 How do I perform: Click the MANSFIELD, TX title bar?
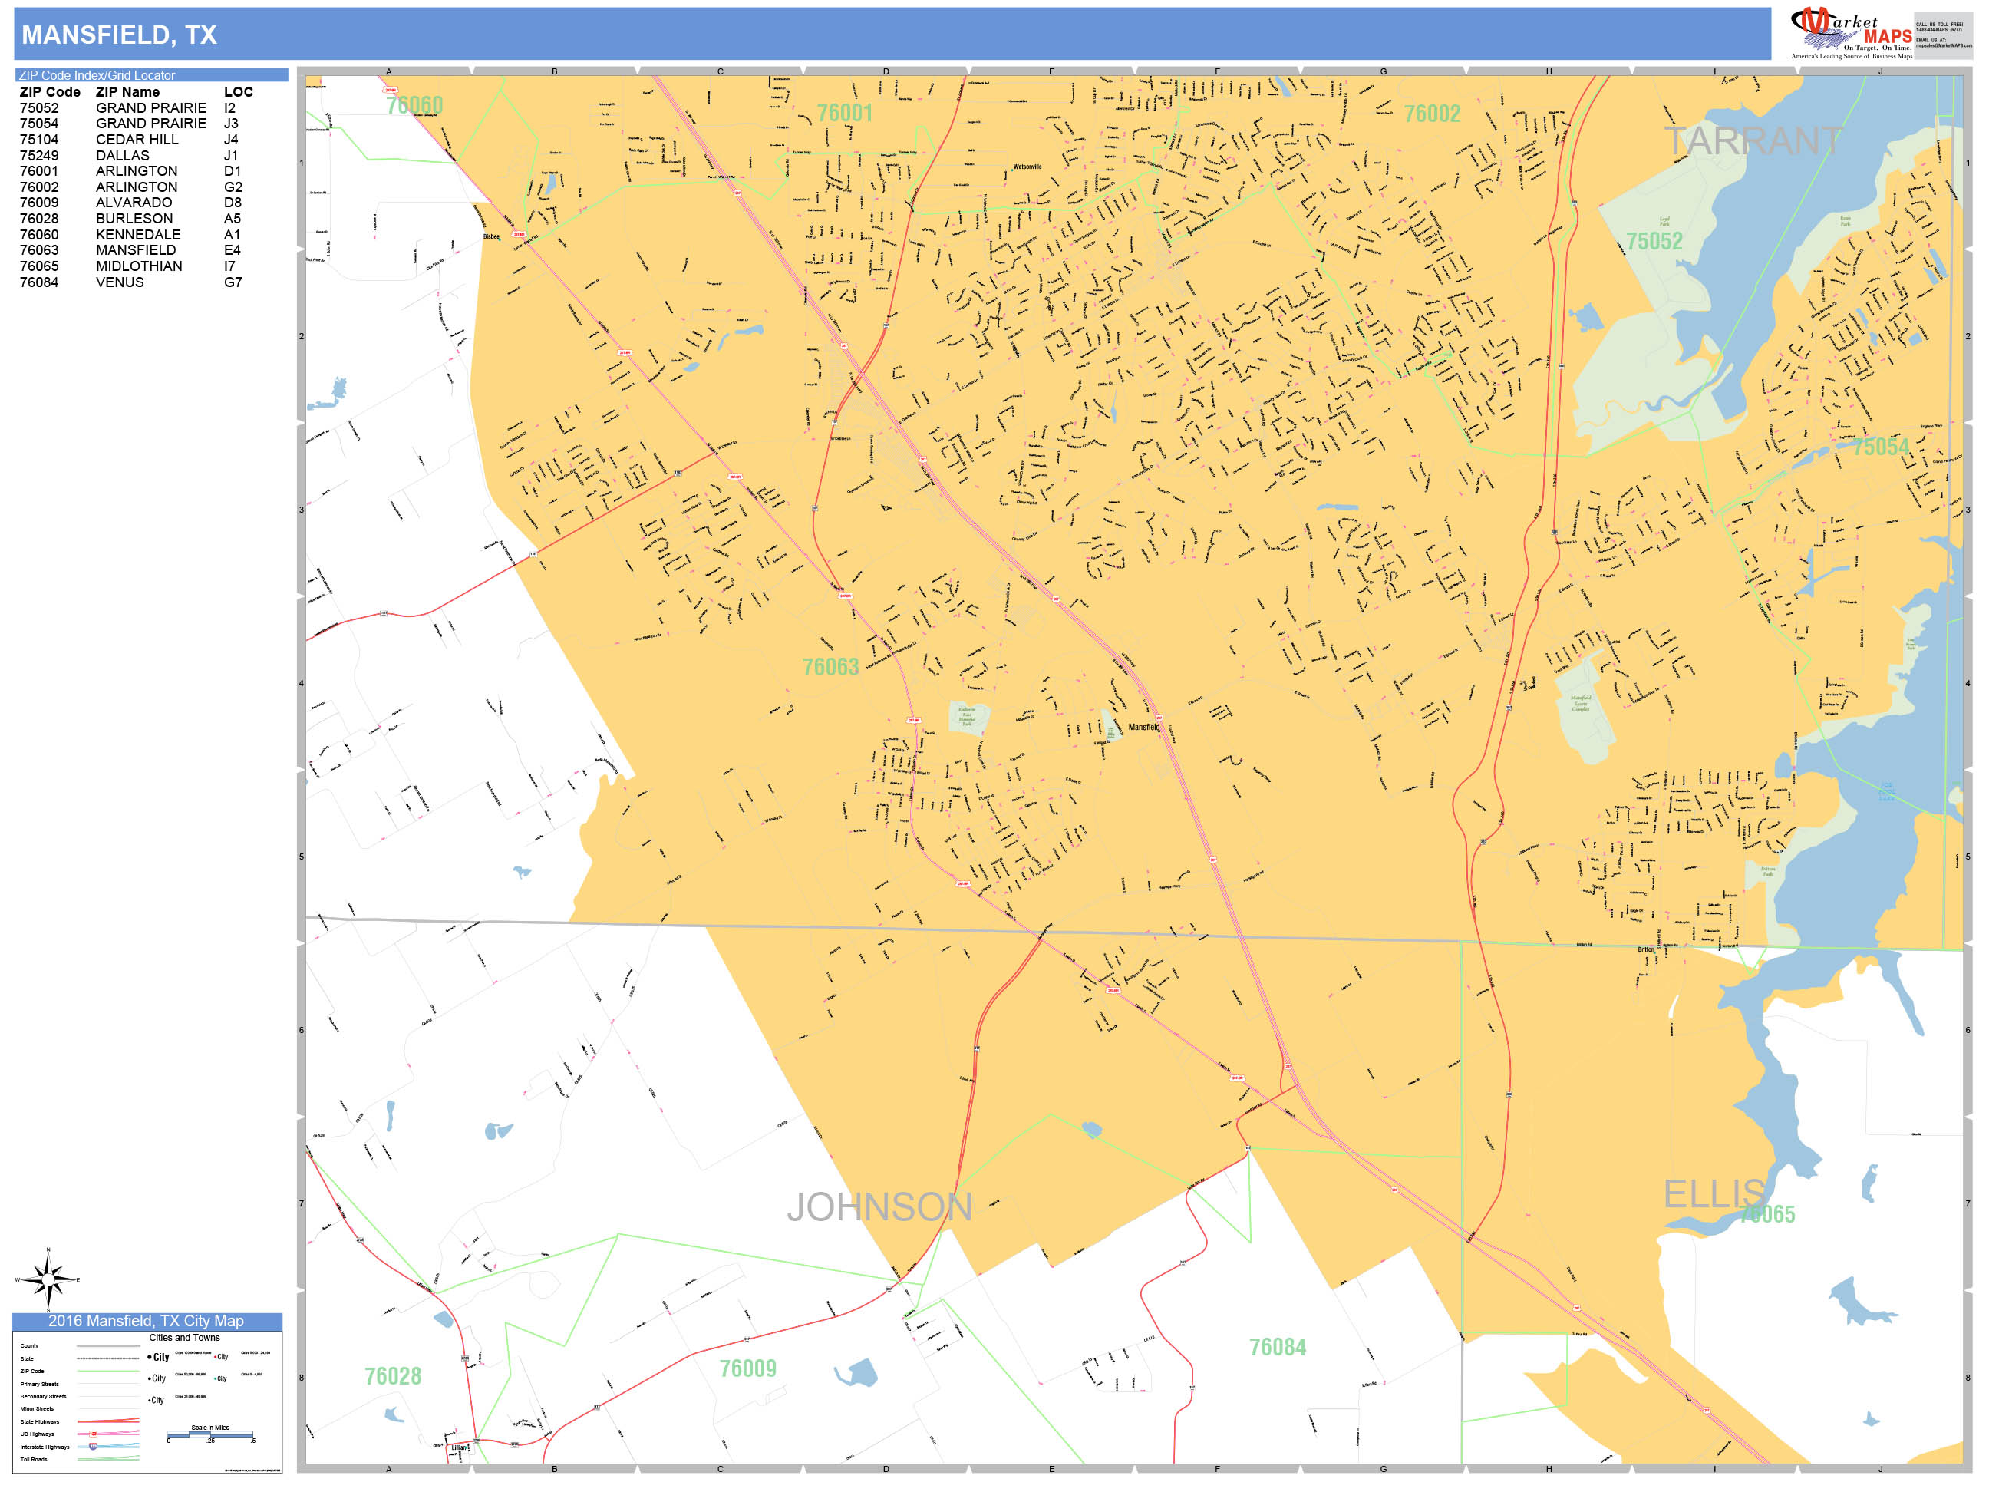(x=120, y=35)
